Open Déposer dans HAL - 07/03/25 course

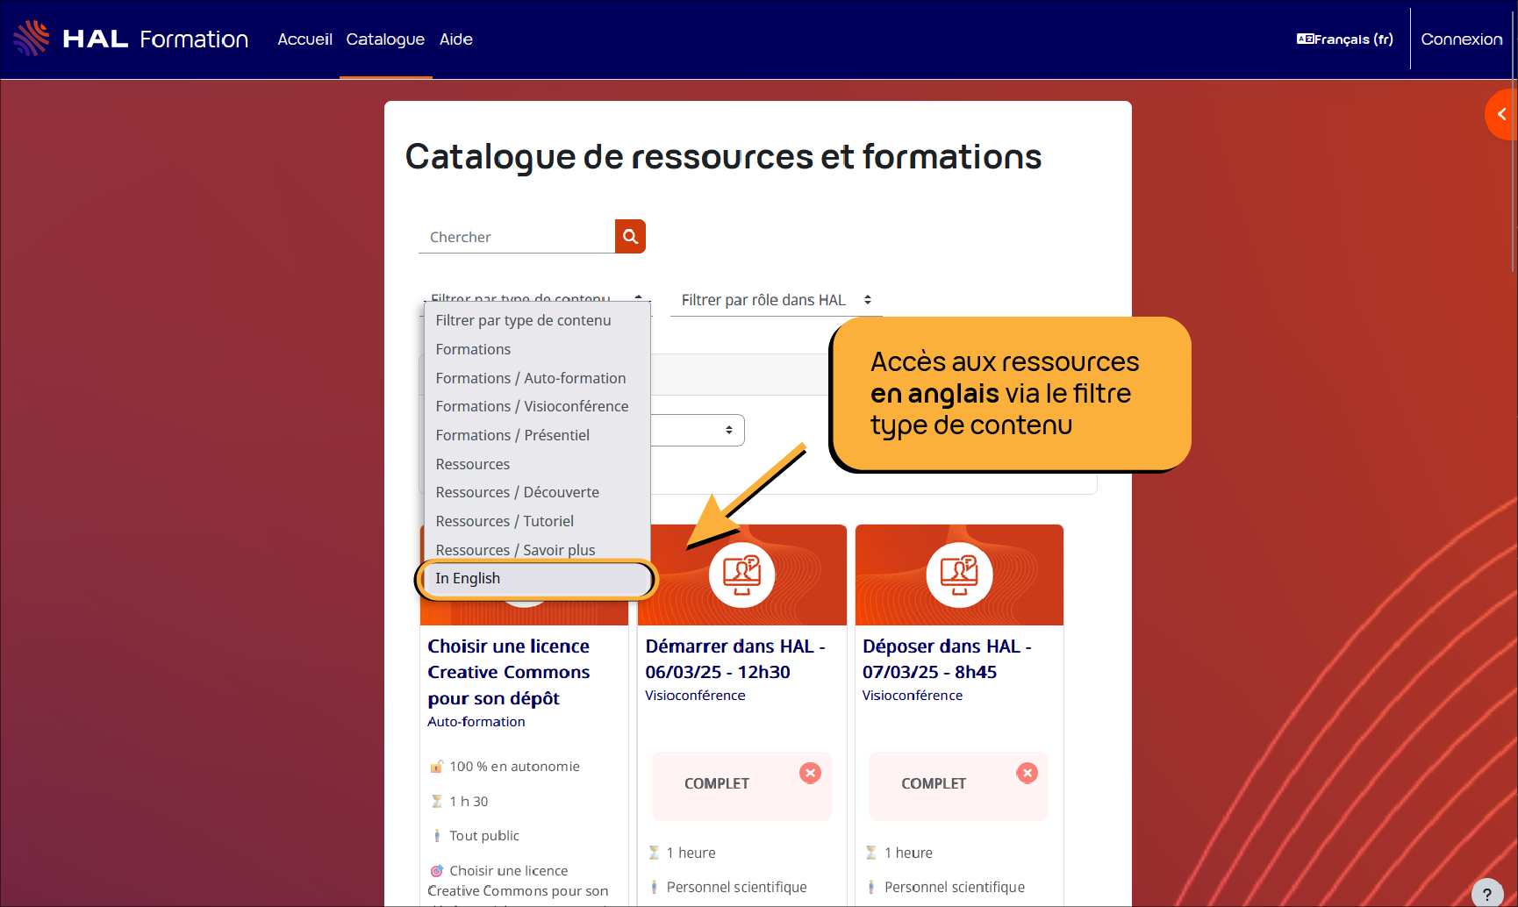[x=947, y=659]
